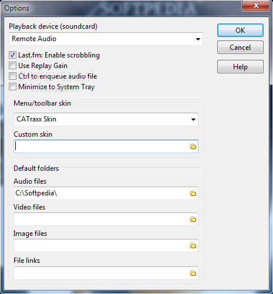Enable Use Replay Gain

[x=12, y=66]
